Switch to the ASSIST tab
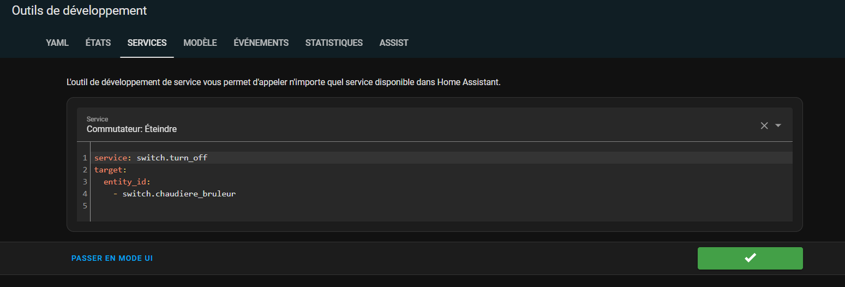 (394, 43)
